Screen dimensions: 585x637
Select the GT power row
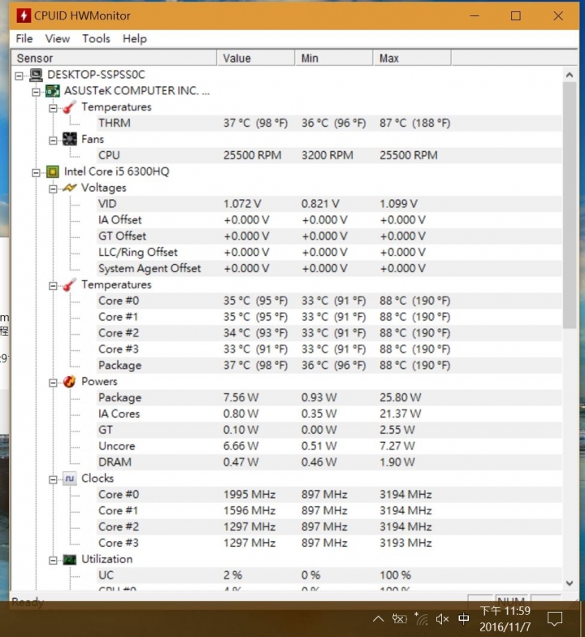[x=329, y=430]
